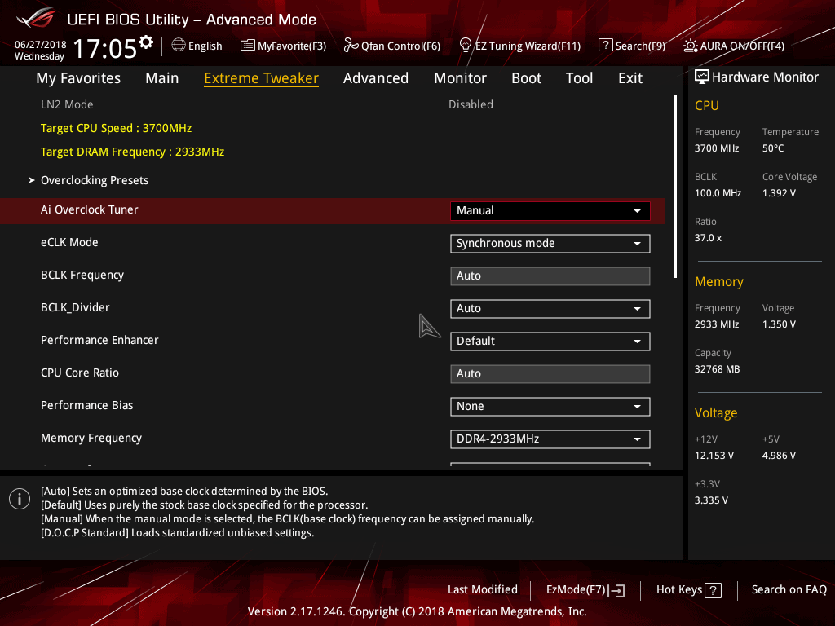Expand the Overclocking Presets submenu
The height and width of the screenshot is (626, 835).
click(95, 180)
